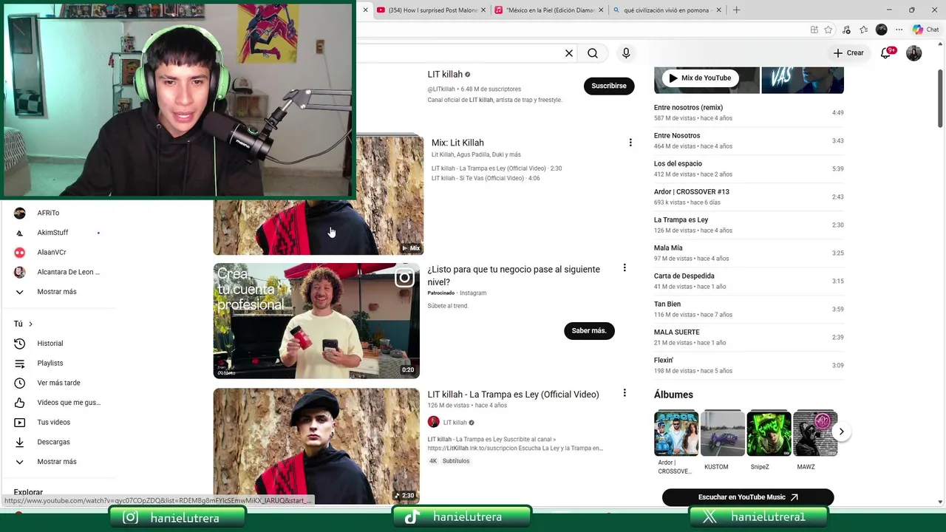Open a new browser tab with the plus
Screen dimensions: 946x532
click(736, 10)
